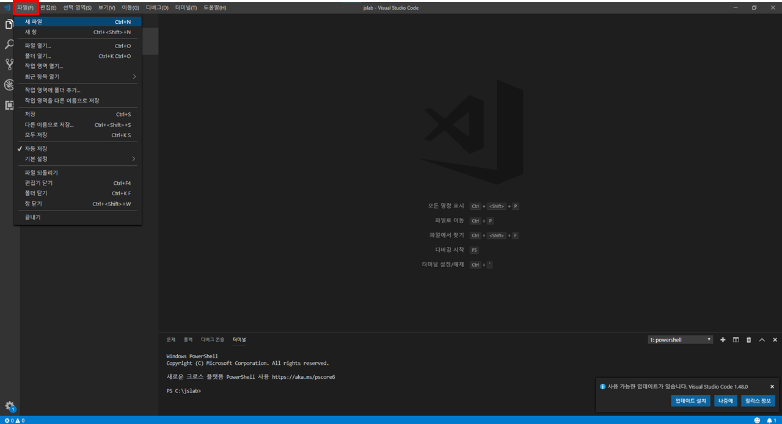Split the terminal panel

click(x=736, y=340)
